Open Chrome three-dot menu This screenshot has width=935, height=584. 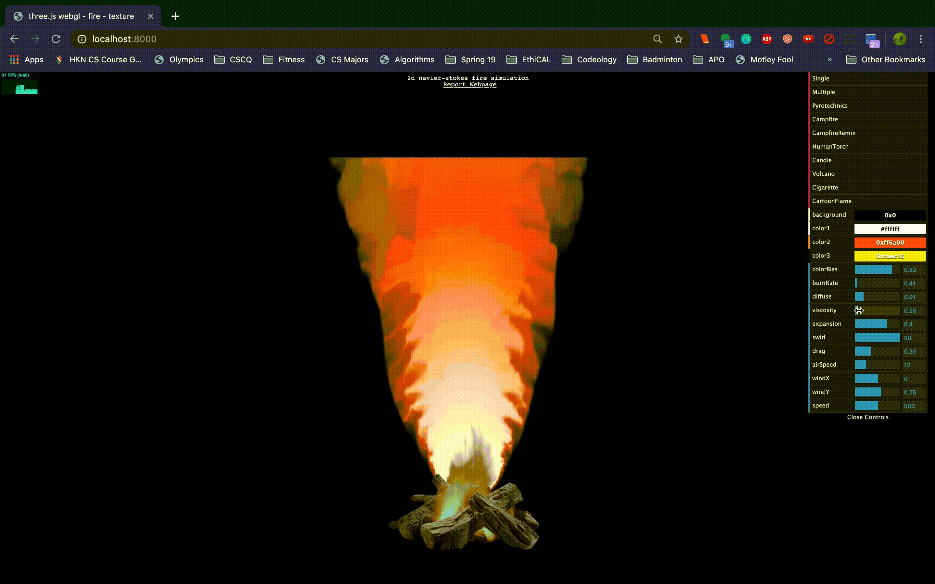point(920,39)
